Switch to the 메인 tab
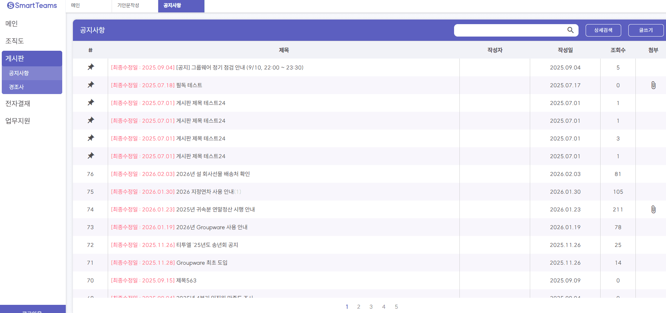This screenshot has width=666, height=313. pos(75,5)
